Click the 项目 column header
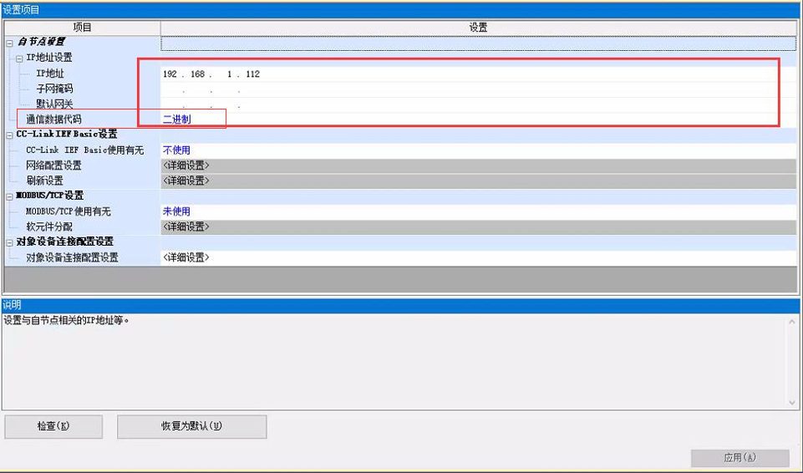 pos(82,28)
